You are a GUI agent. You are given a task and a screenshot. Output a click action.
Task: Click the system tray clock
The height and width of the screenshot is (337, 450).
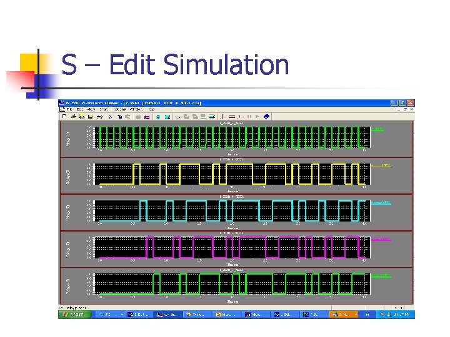click(x=401, y=315)
